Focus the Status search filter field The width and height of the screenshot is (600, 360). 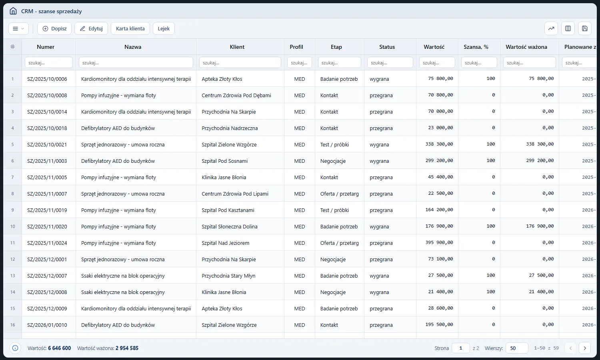coord(390,62)
